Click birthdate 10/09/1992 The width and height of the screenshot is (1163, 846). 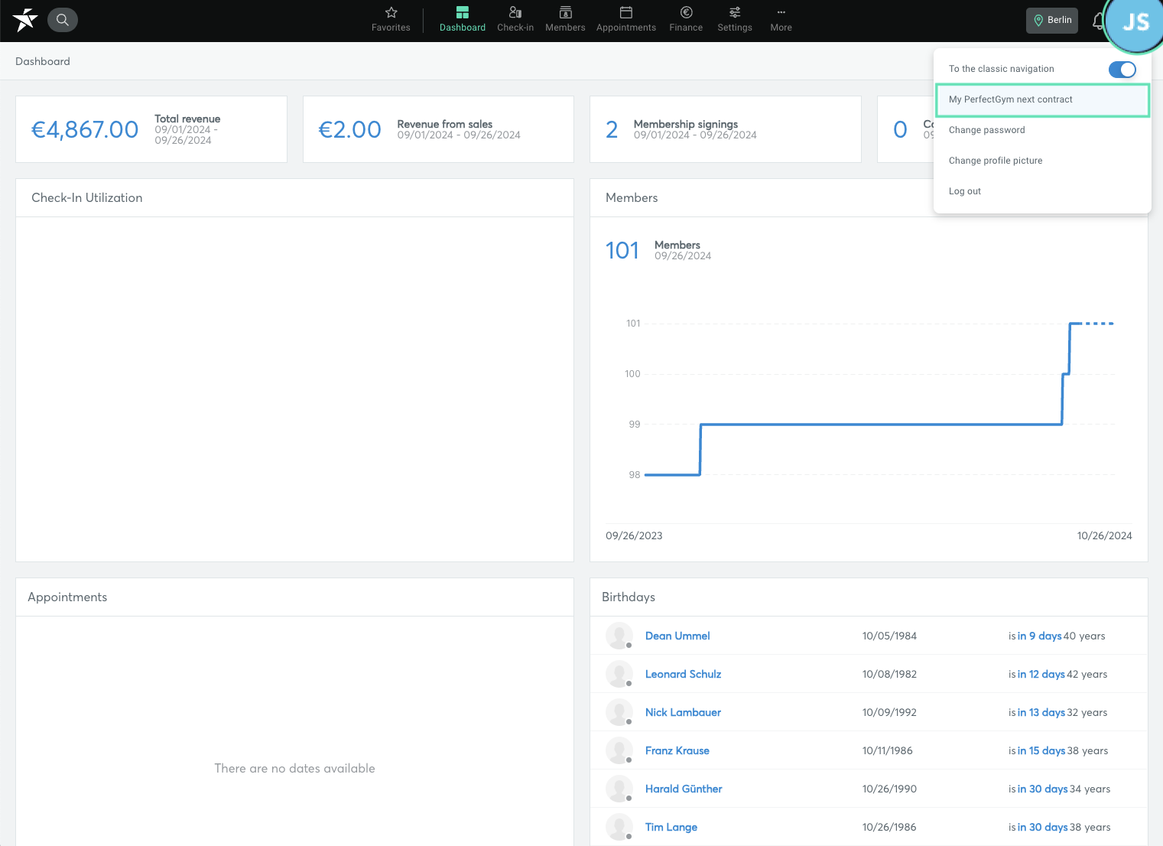(889, 712)
